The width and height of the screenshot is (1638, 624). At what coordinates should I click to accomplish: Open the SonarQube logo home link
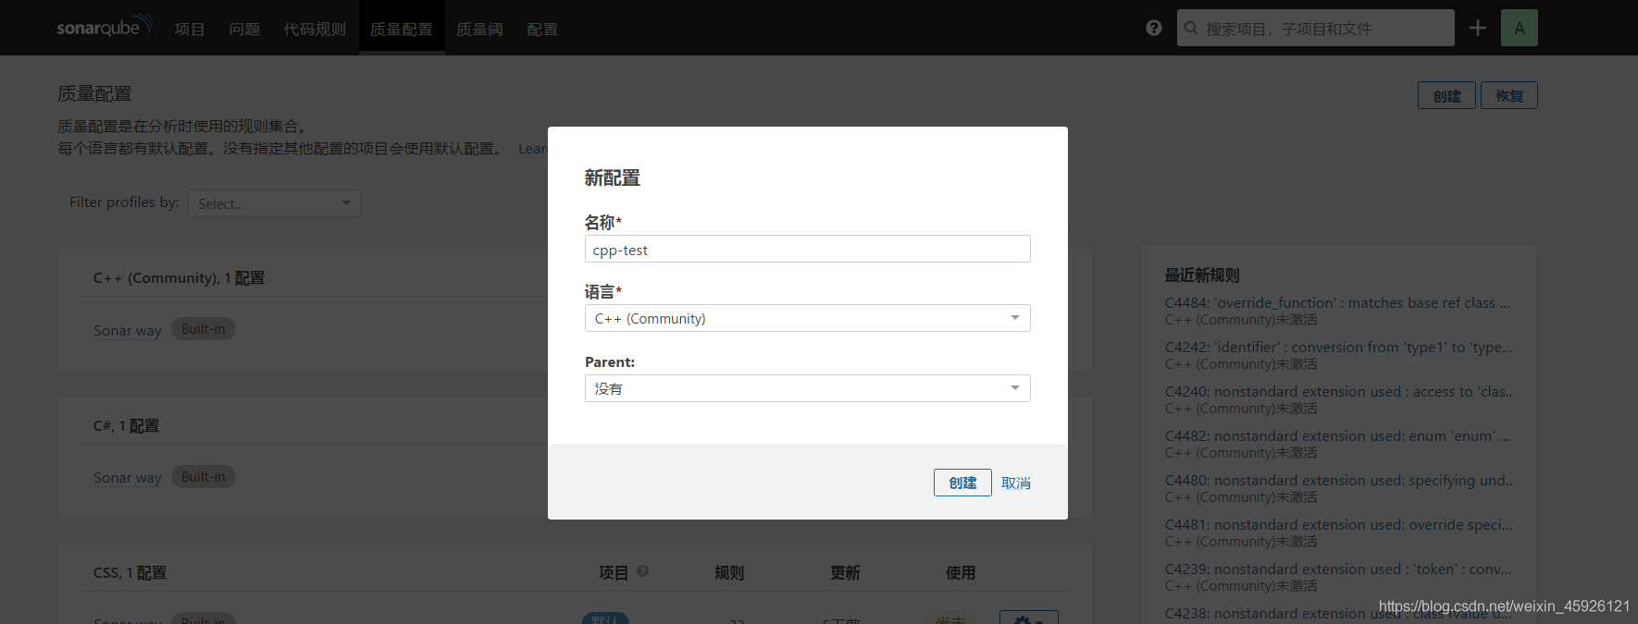(x=104, y=27)
